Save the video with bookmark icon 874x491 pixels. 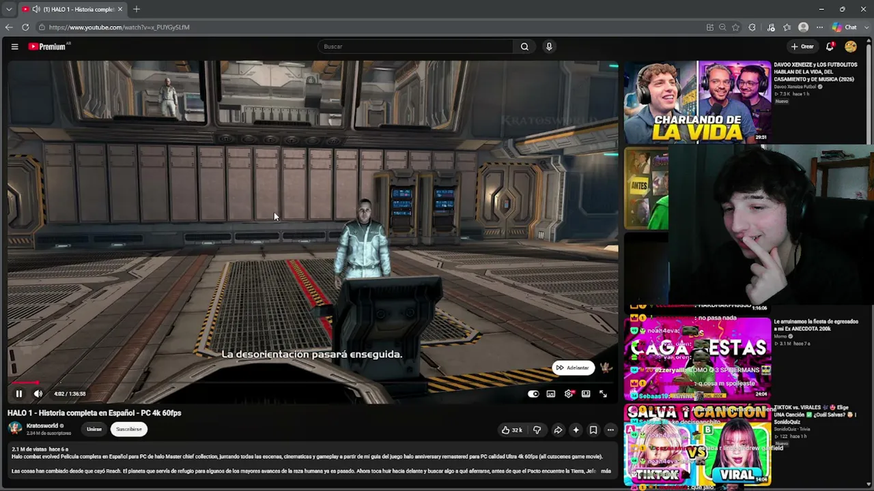[593, 430]
